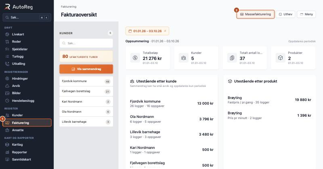323x169 pixels.
Task: Click the ⌘K shortcut badge in search
Action: click(44, 18)
